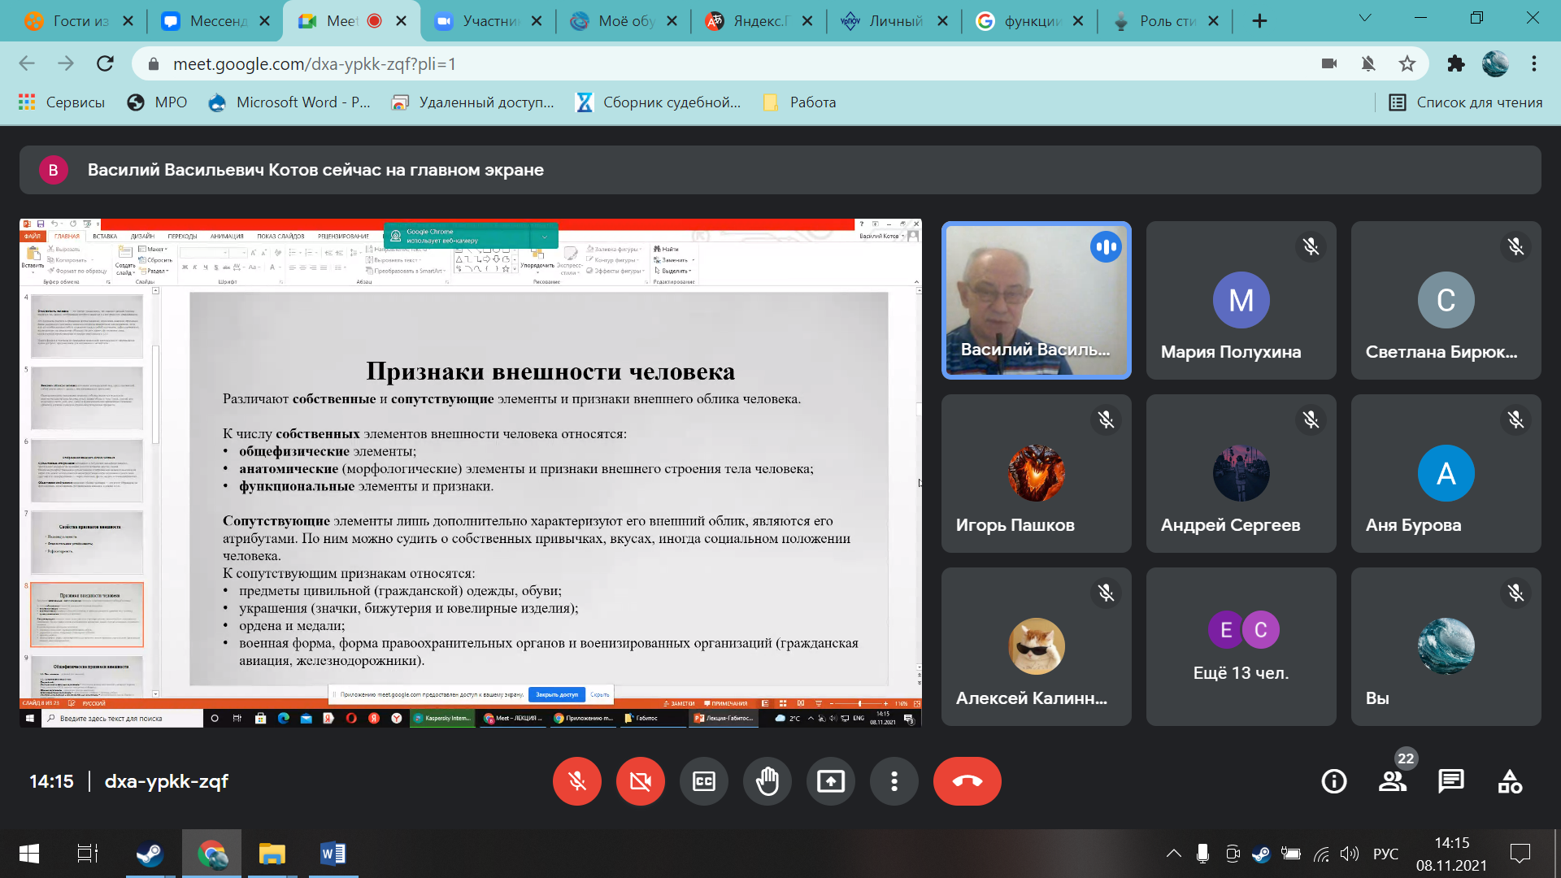
Task: Select Василий Васильевич video tile
Action: pyautogui.click(x=1037, y=300)
